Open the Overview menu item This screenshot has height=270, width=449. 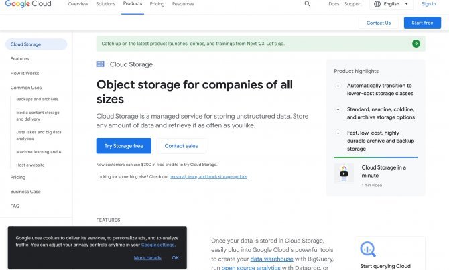[x=78, y=4]
